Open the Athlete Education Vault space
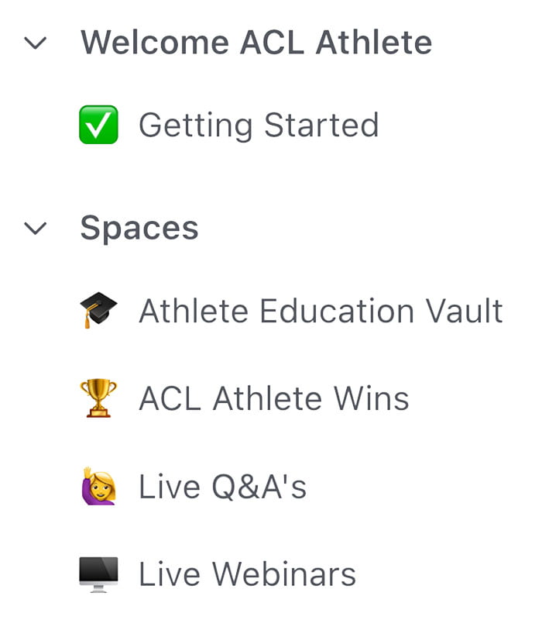542x620 pixels. (321, 311)
